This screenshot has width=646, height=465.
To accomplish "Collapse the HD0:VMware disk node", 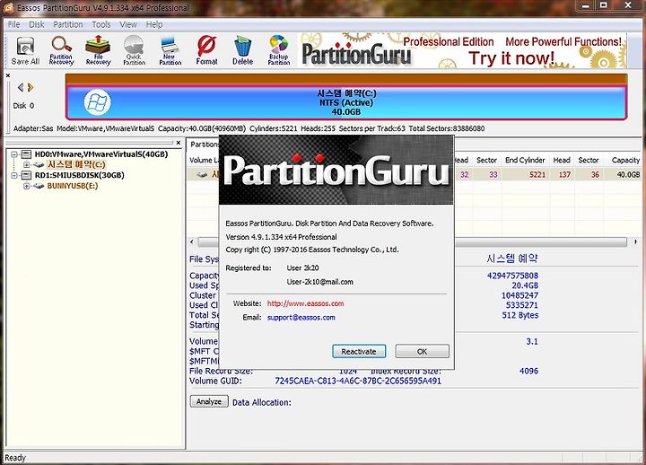I will point(14,154).
